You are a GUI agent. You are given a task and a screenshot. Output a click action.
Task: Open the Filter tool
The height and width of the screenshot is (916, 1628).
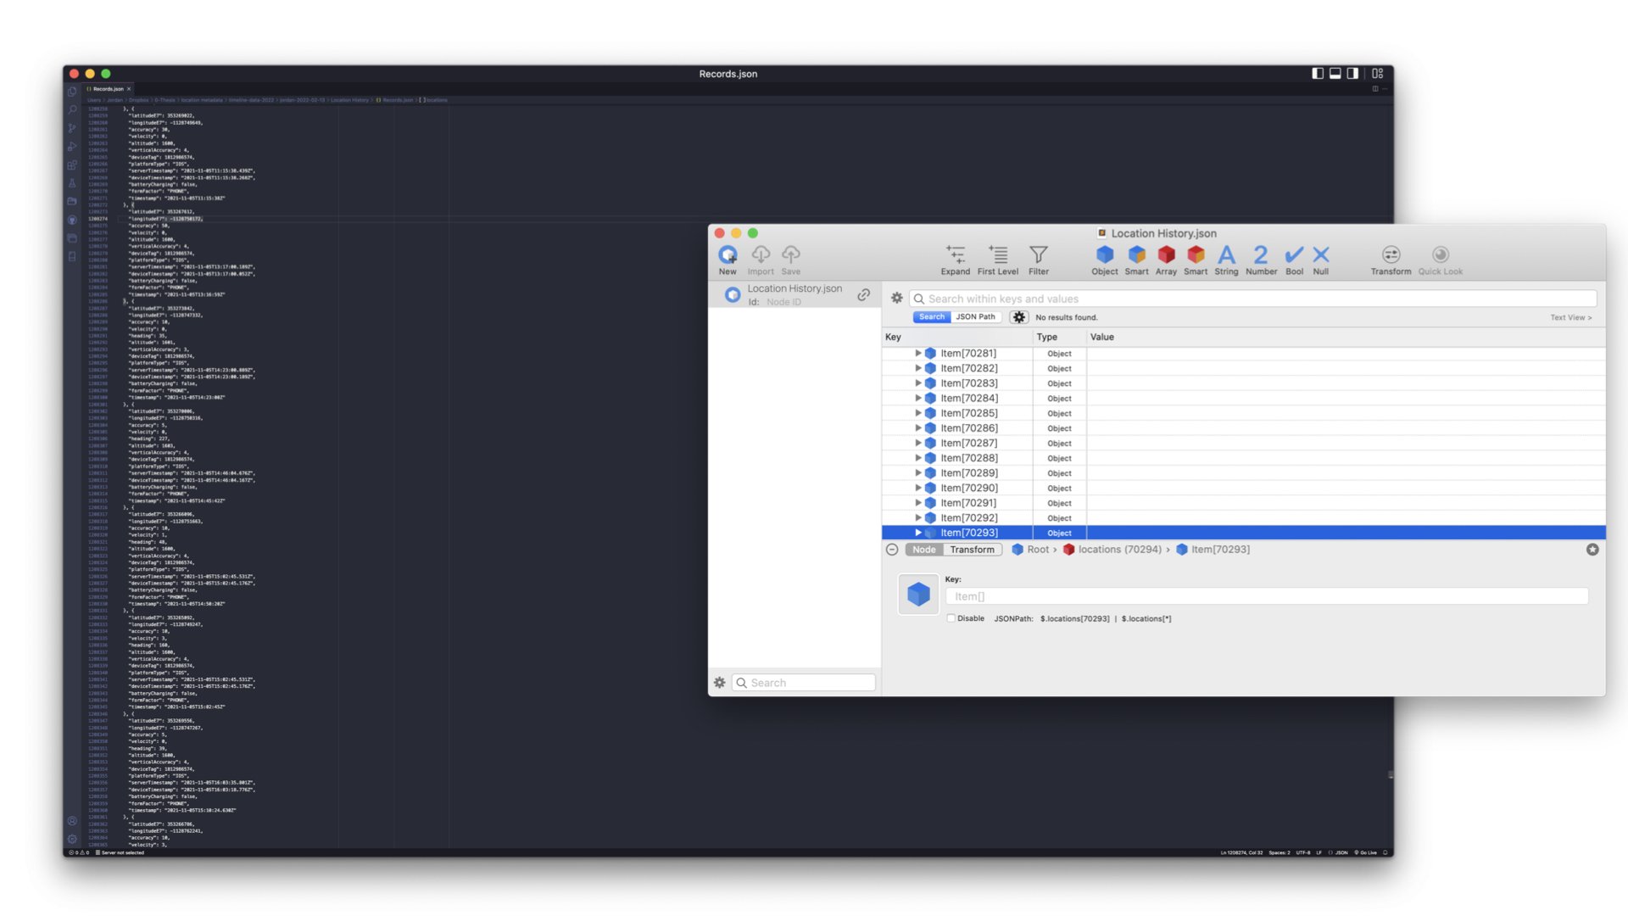(1038, 255)
